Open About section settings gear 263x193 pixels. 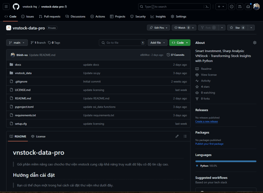[x=255, y=42]
